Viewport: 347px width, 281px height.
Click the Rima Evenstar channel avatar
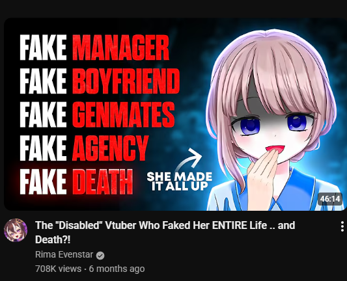click(16, 230)
